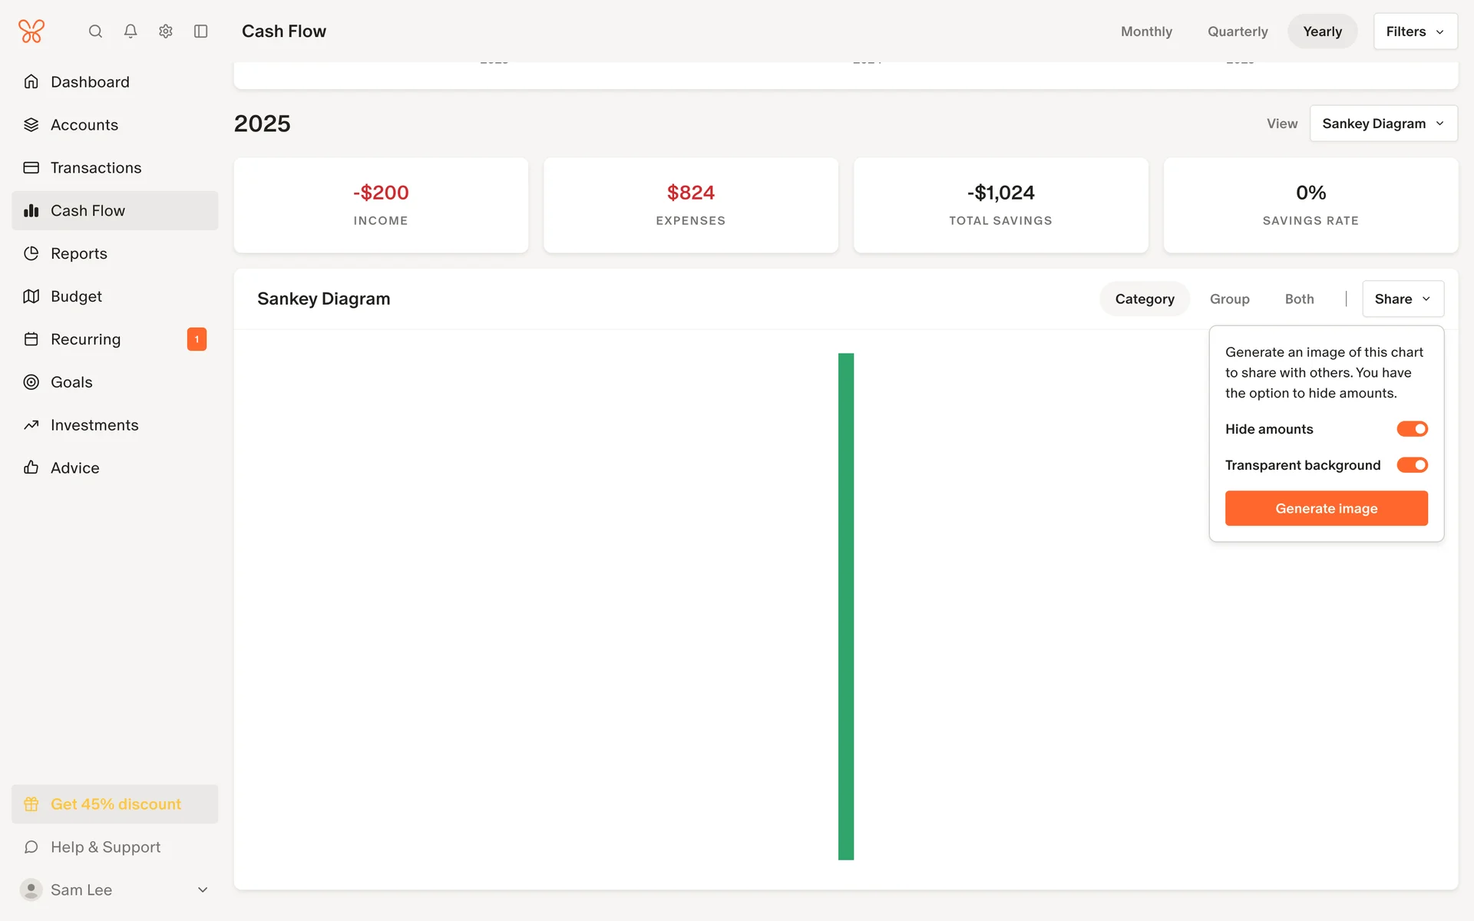Open Advice thumbs-up icon
Image resolution: width=1474 pixels, height=921 pixels.
tap(31, 468)
